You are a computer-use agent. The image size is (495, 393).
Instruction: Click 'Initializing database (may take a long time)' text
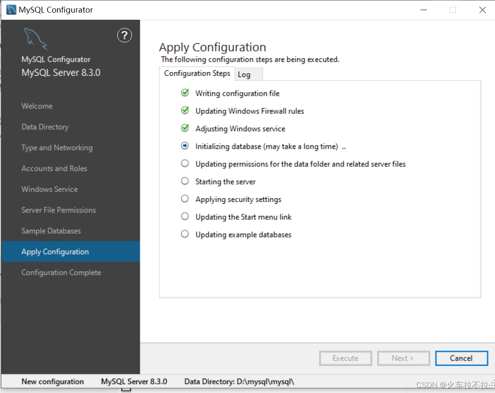pyautogui.click(x=267, y=146)
